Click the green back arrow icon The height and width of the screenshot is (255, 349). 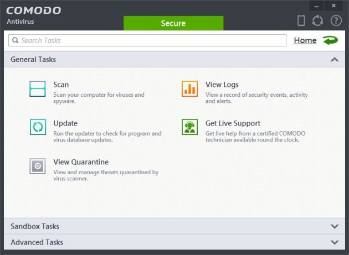331,40
